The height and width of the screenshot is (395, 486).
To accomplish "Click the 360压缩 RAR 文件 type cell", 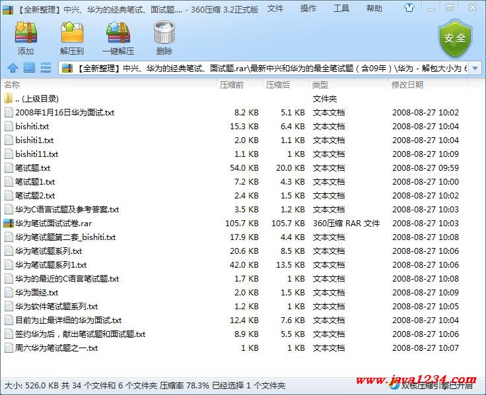I will (x=346, y=223).
